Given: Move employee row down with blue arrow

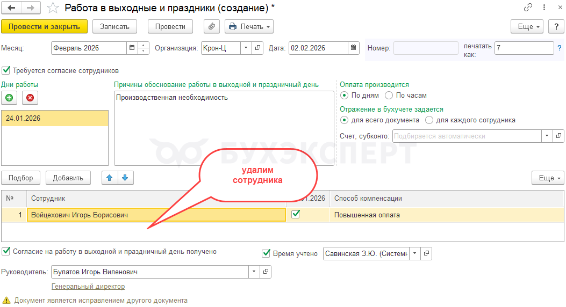Looking at the screenshot, I should tap(125, 178).
